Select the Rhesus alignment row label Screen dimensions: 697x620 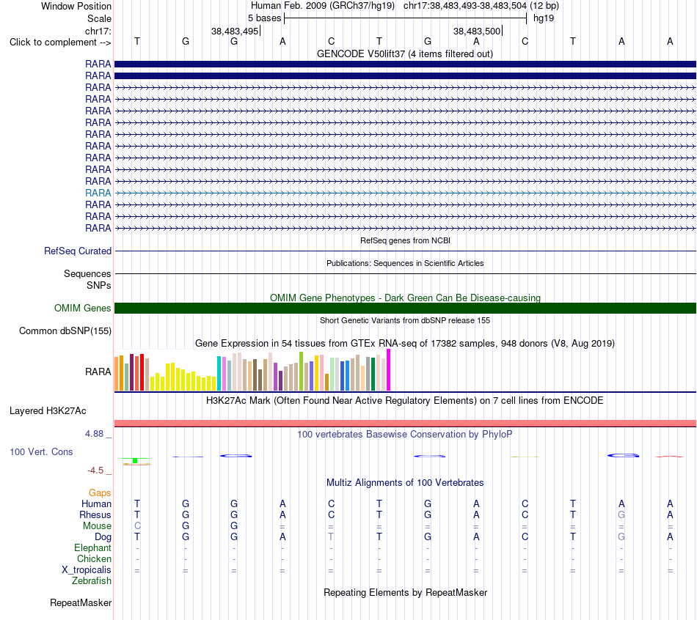click(95, 514)
